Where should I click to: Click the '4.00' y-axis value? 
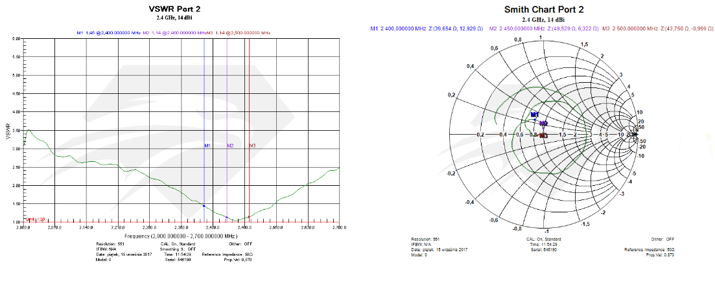pyautogui.click(x=18, y=112)
